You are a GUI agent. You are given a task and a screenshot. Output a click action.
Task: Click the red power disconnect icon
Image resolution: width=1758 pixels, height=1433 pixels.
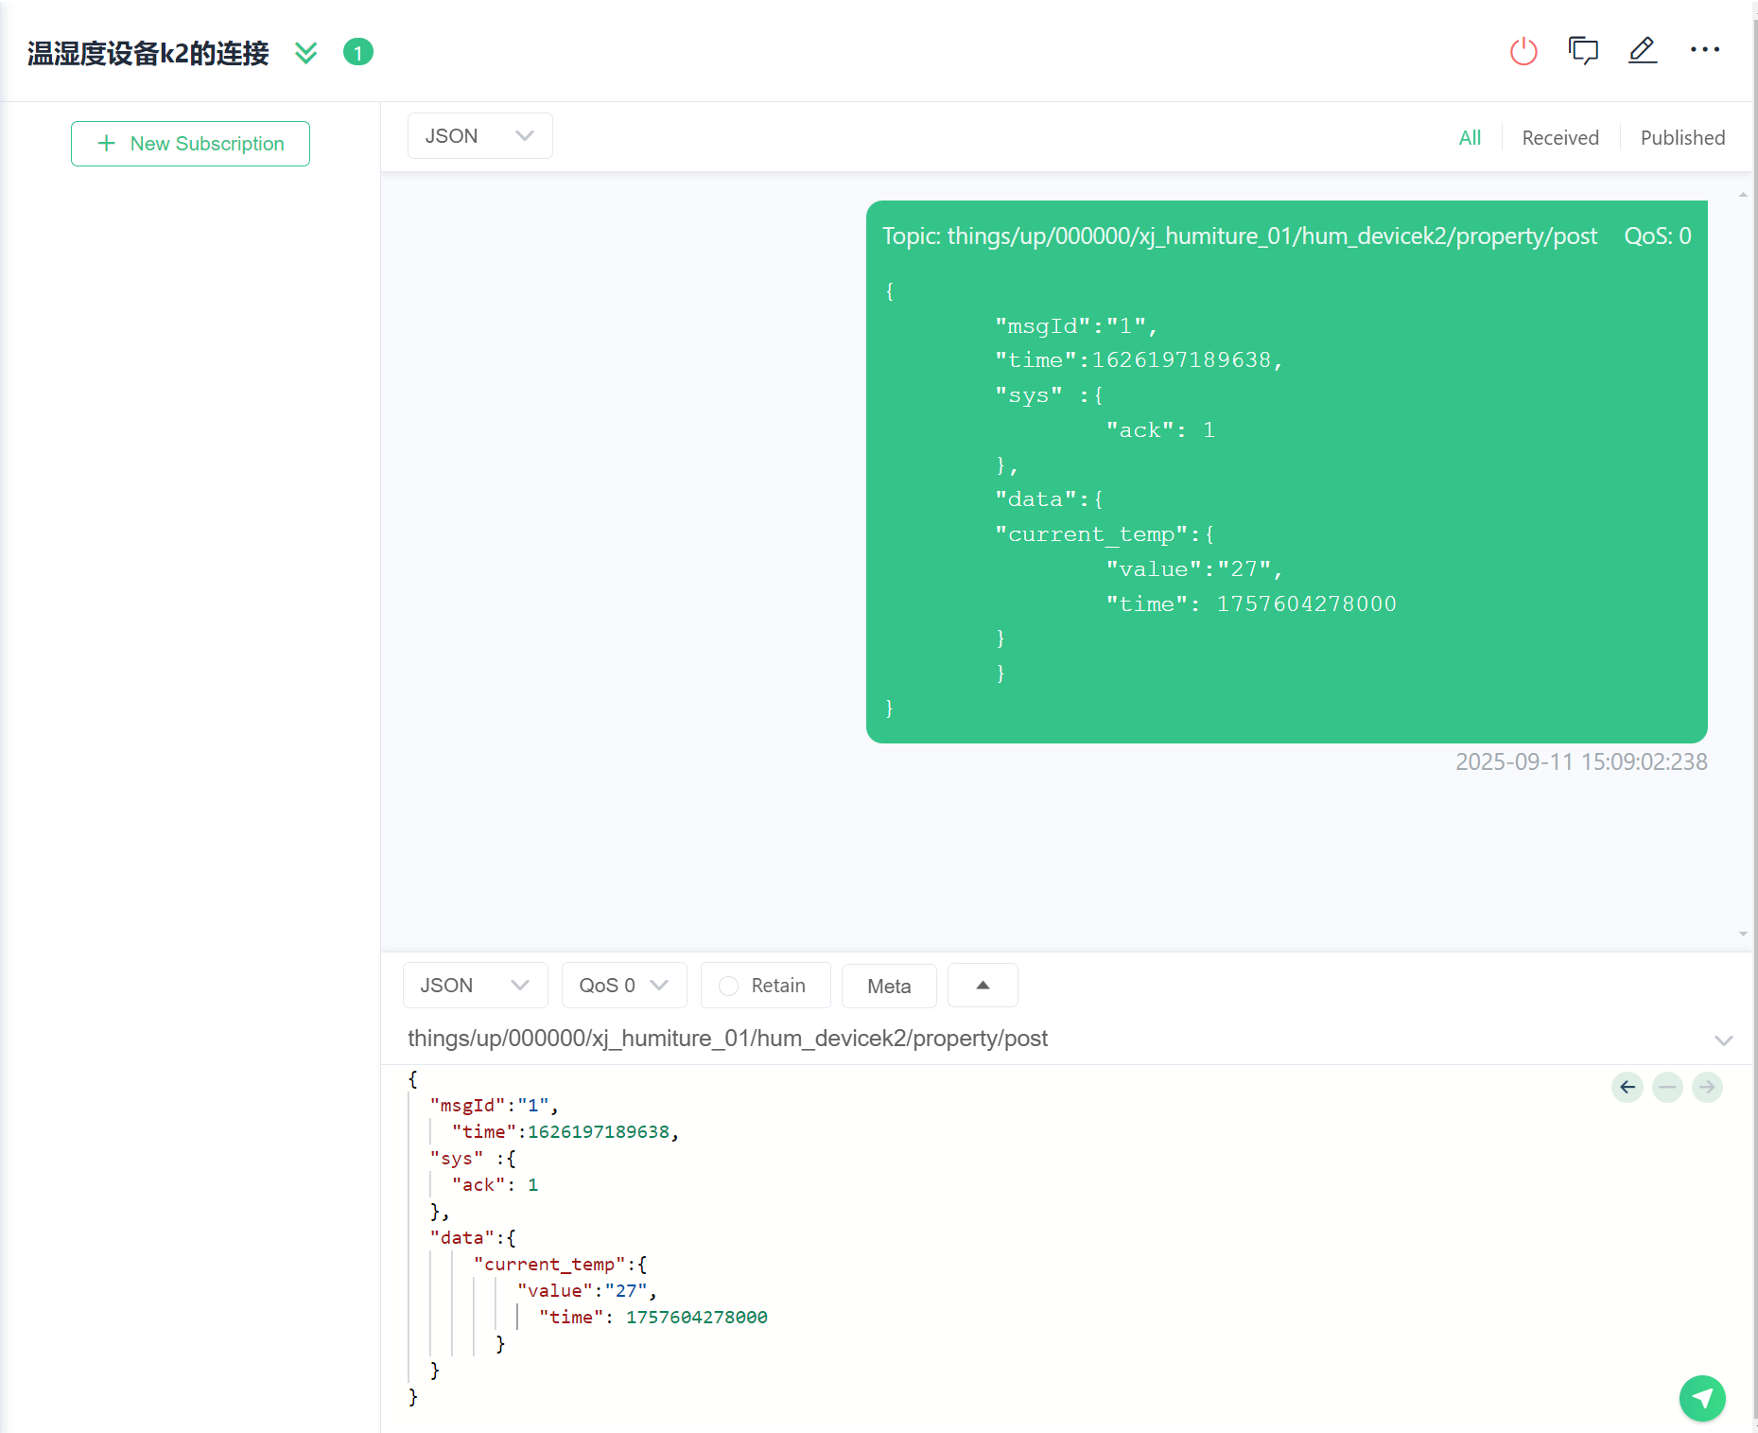[x=1523, y=51]
